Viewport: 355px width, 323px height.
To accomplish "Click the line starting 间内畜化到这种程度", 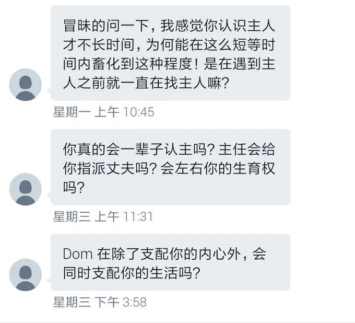I will pyautogui.click(x=169, y=64).
